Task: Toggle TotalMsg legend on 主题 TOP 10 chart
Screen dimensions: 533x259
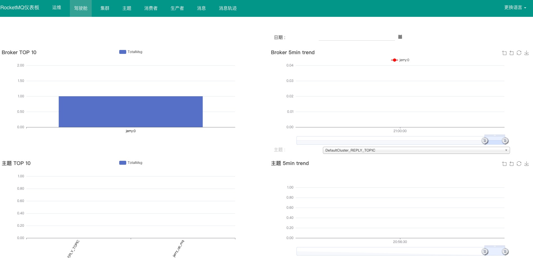Action: pyautogui.click(x=130, y=162)
